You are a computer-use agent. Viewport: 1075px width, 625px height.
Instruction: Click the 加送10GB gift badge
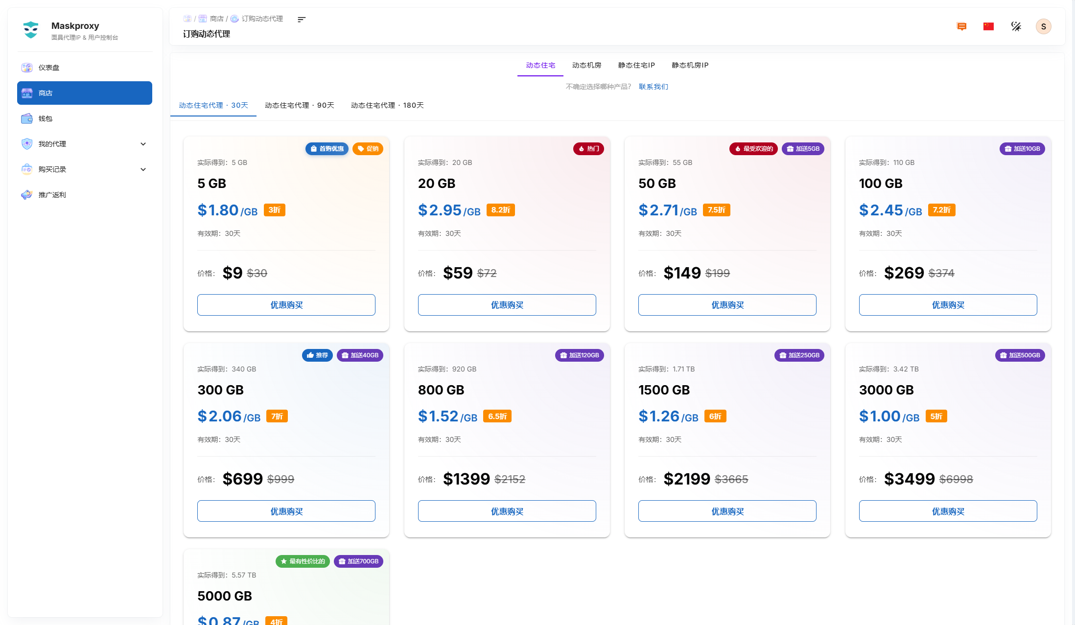point(1022,149)
